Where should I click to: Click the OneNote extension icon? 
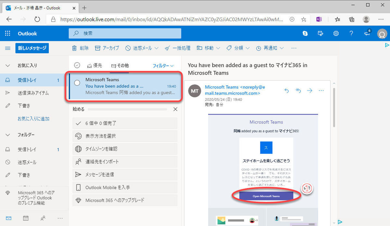(319, 19)
